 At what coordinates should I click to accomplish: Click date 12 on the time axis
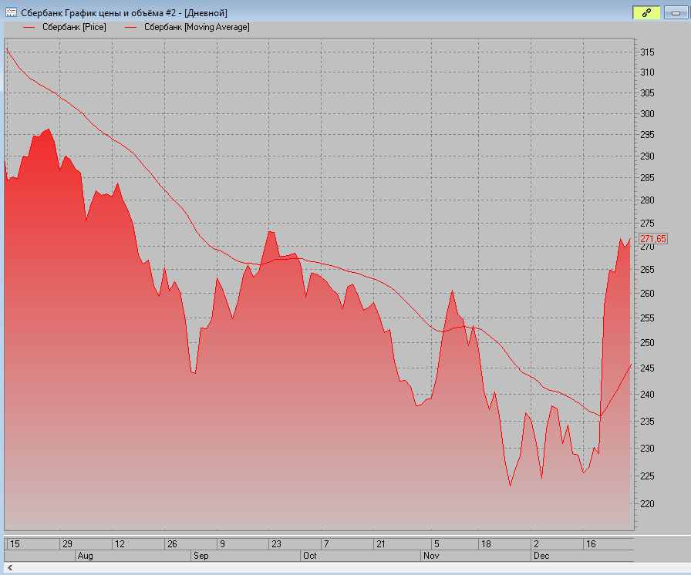click(120, 544)
